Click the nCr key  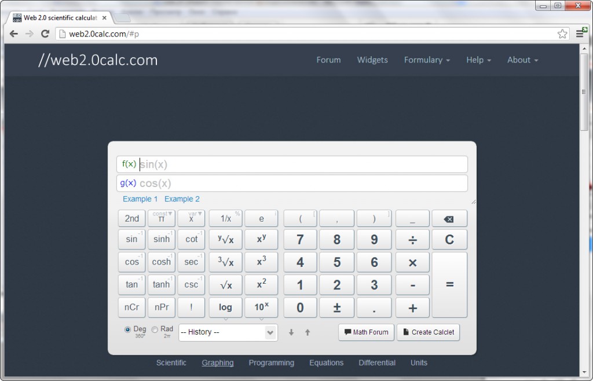click(x=131, y=307)
